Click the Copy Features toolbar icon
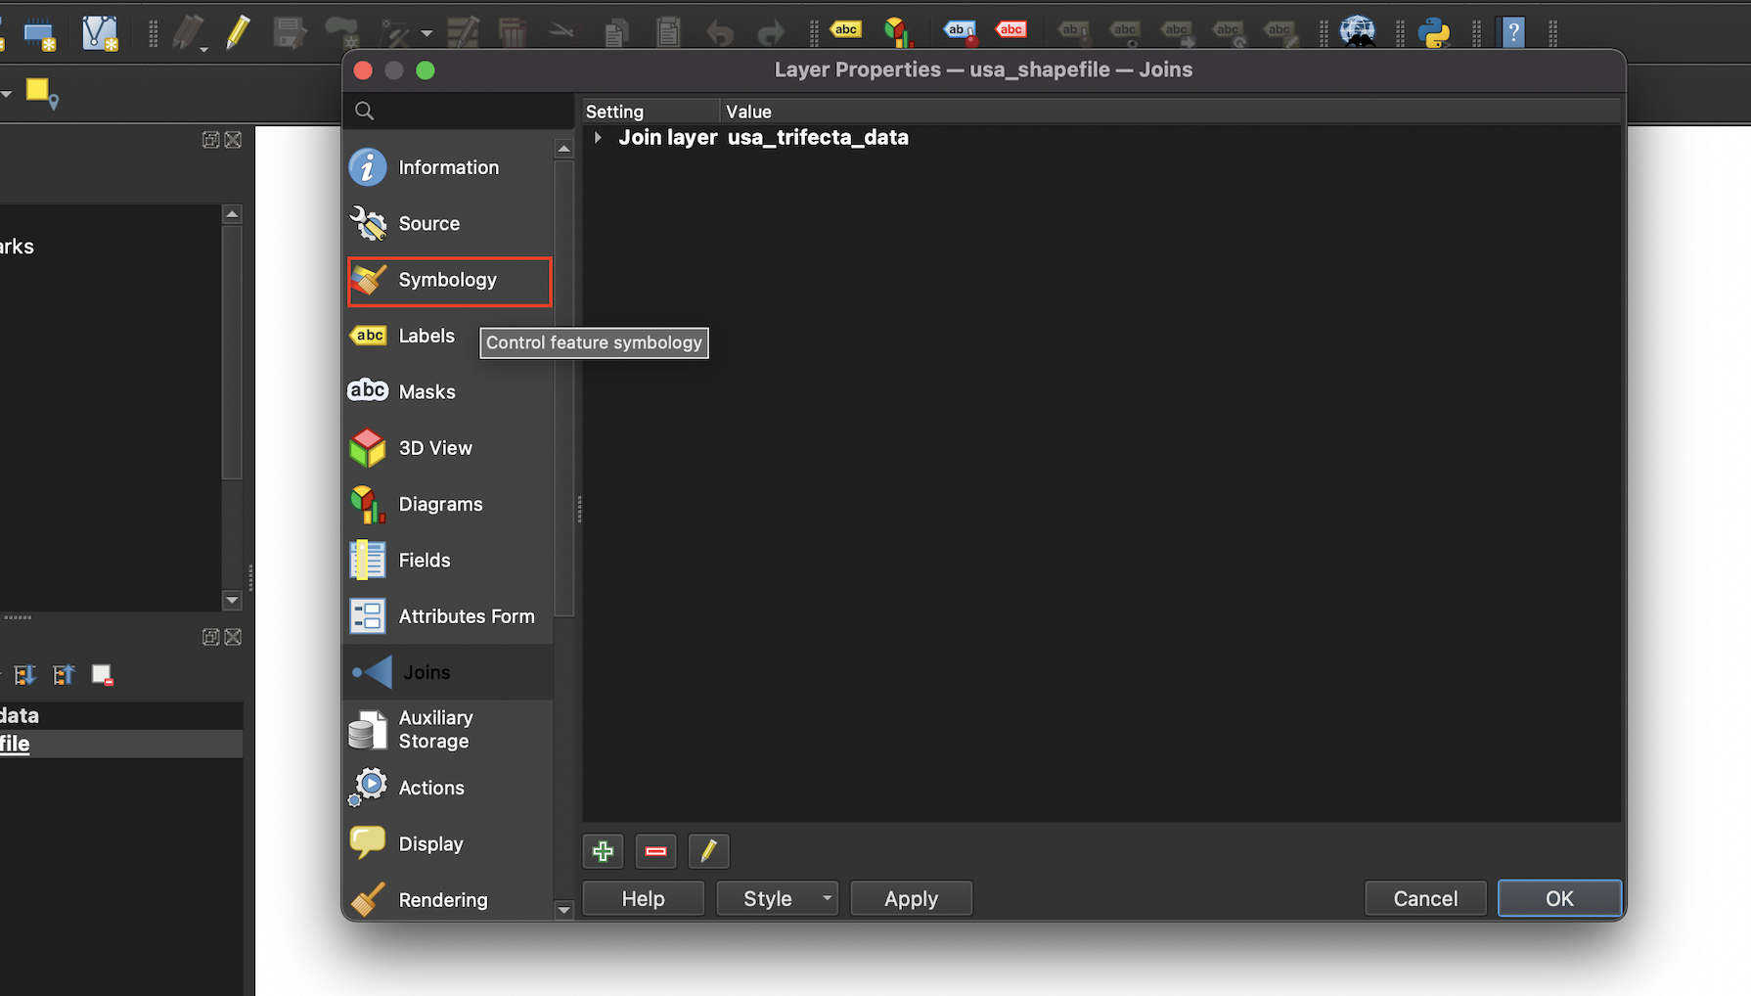This screenshot has height=996, width=1751. (x=615, y=32)
